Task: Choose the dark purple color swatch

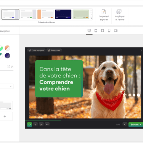Action: [x=7, y=56]
